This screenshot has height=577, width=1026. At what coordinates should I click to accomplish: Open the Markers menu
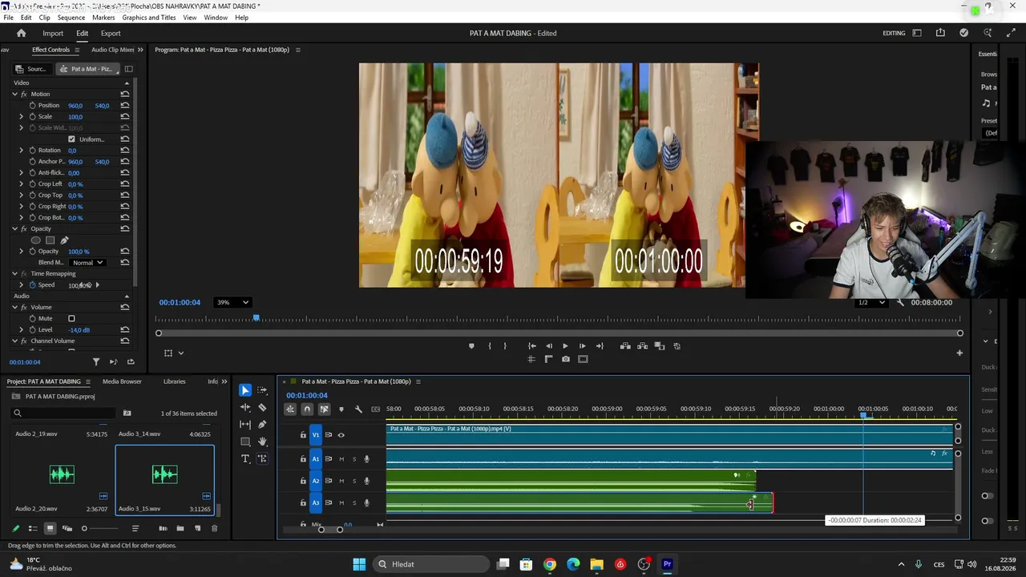103,18
